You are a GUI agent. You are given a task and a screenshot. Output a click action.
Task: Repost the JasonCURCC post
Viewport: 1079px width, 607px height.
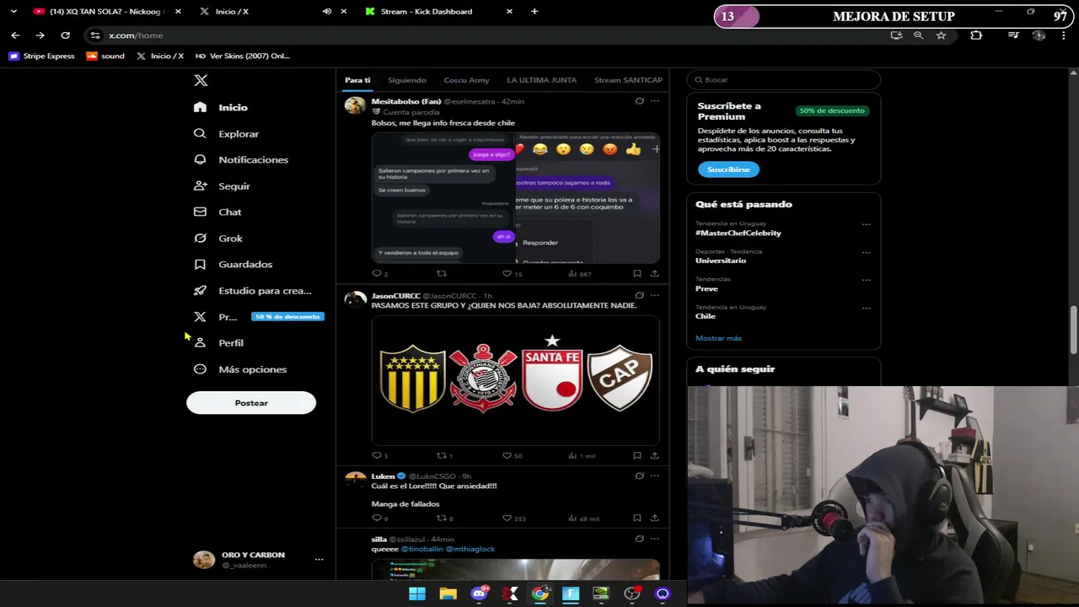pyautogui.click(x=441, y=455)
